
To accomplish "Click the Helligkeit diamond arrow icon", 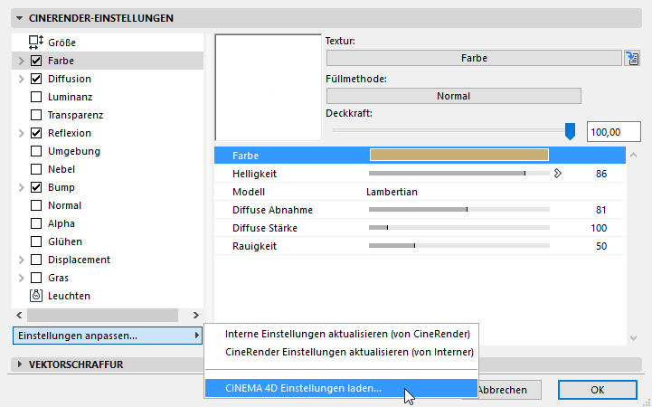I will 558,174.
